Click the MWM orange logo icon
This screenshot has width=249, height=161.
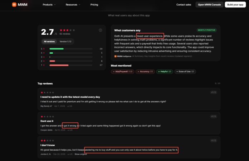point(14,5)
